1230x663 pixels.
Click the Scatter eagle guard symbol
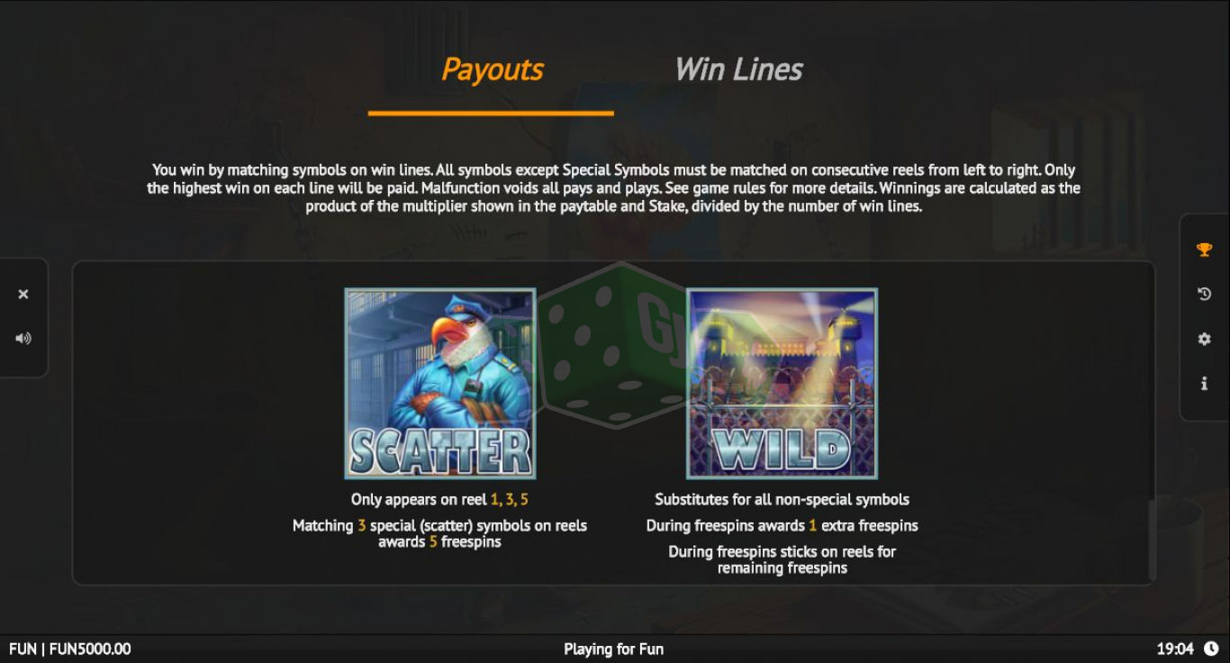[440, 384]
